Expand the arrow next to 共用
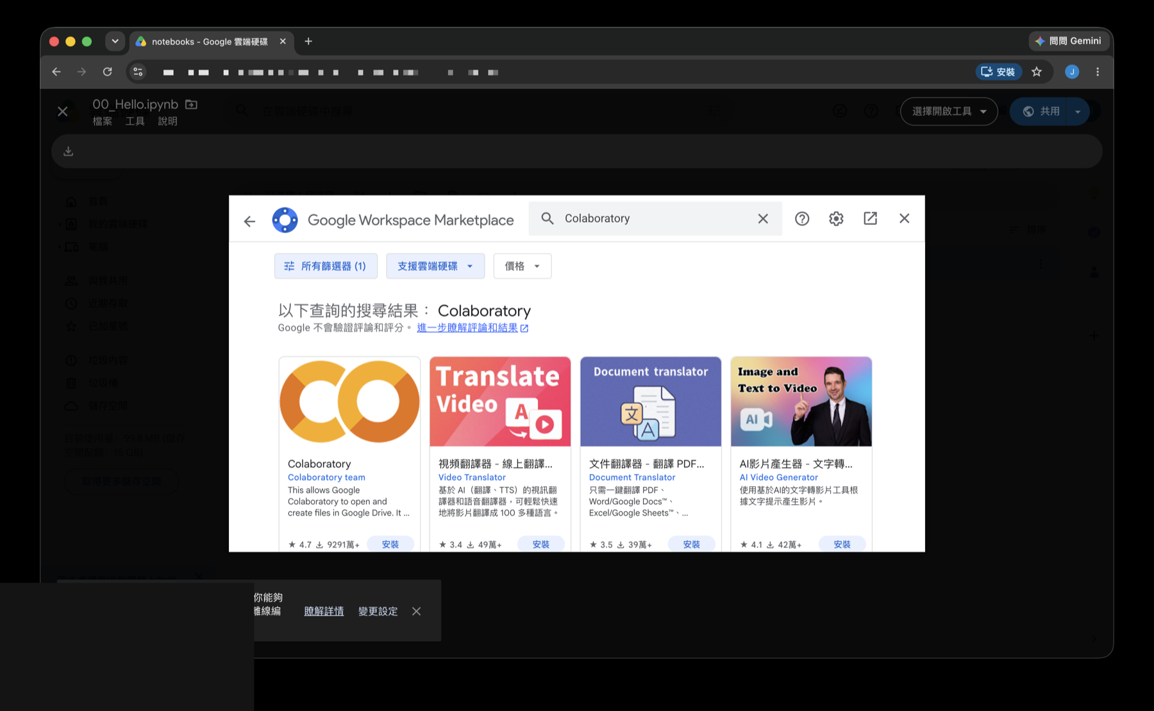This screenshot has width=1154, height=711. coord(1078,111)
